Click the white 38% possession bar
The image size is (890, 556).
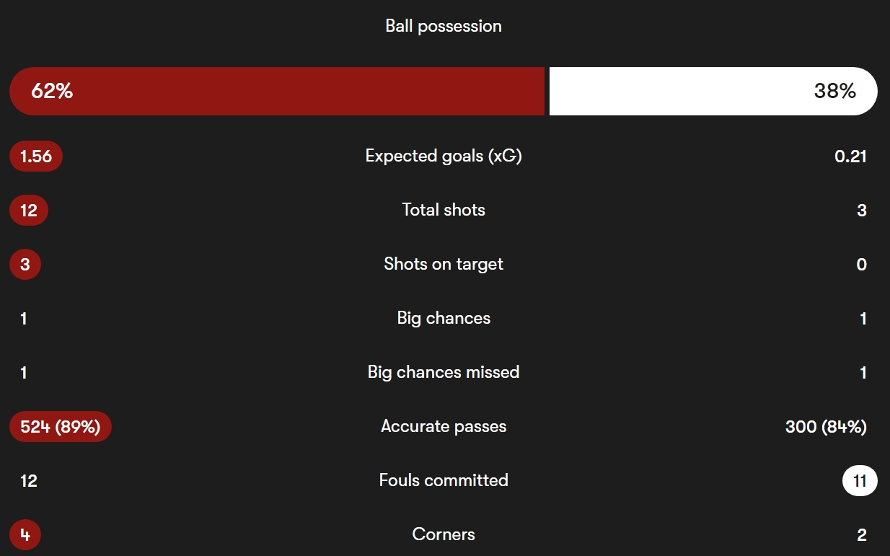click(x=713, y=92)
